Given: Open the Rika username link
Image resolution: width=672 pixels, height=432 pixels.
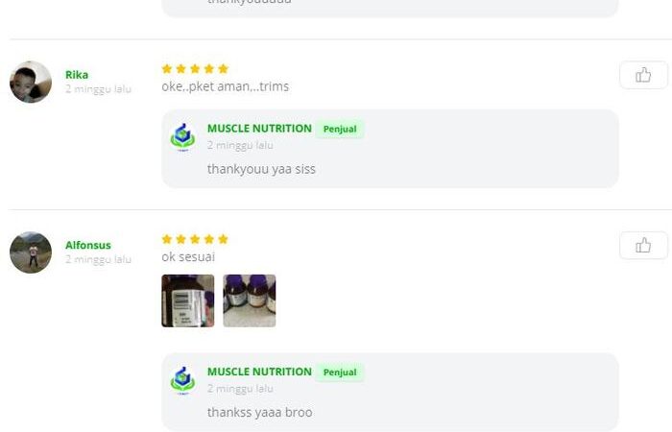Looking at the screenshot, I should coord(77,75).
